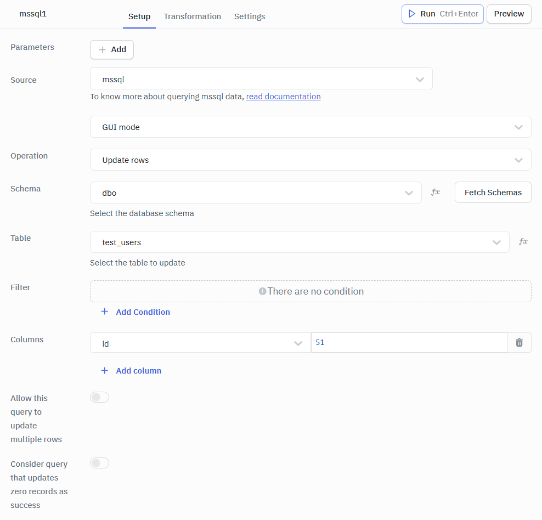Add a new parameter with Add button
The height and width of the screenshot is (520, 542).
112,50
